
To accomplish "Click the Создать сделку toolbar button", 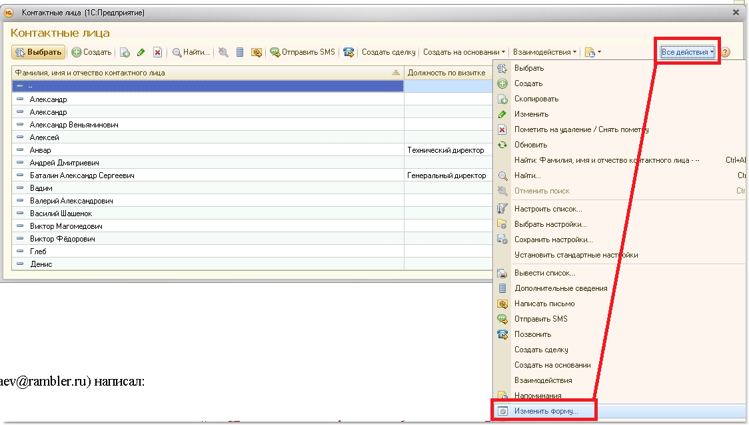I will (388, 52).
